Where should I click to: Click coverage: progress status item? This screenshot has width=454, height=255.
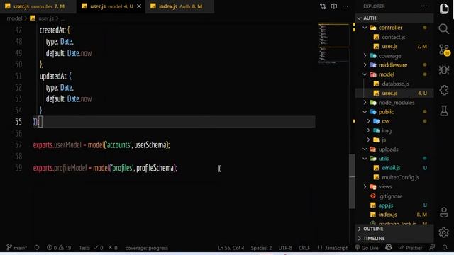click(147, 248)
